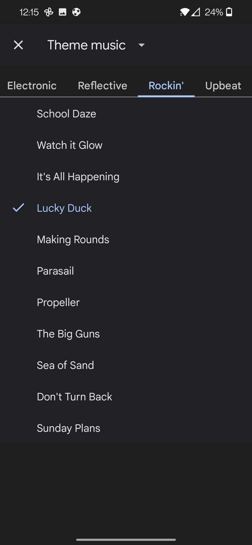Select the Rockin' tab
The height and width of the screenshot is (545, 252).
pos(166,85)
